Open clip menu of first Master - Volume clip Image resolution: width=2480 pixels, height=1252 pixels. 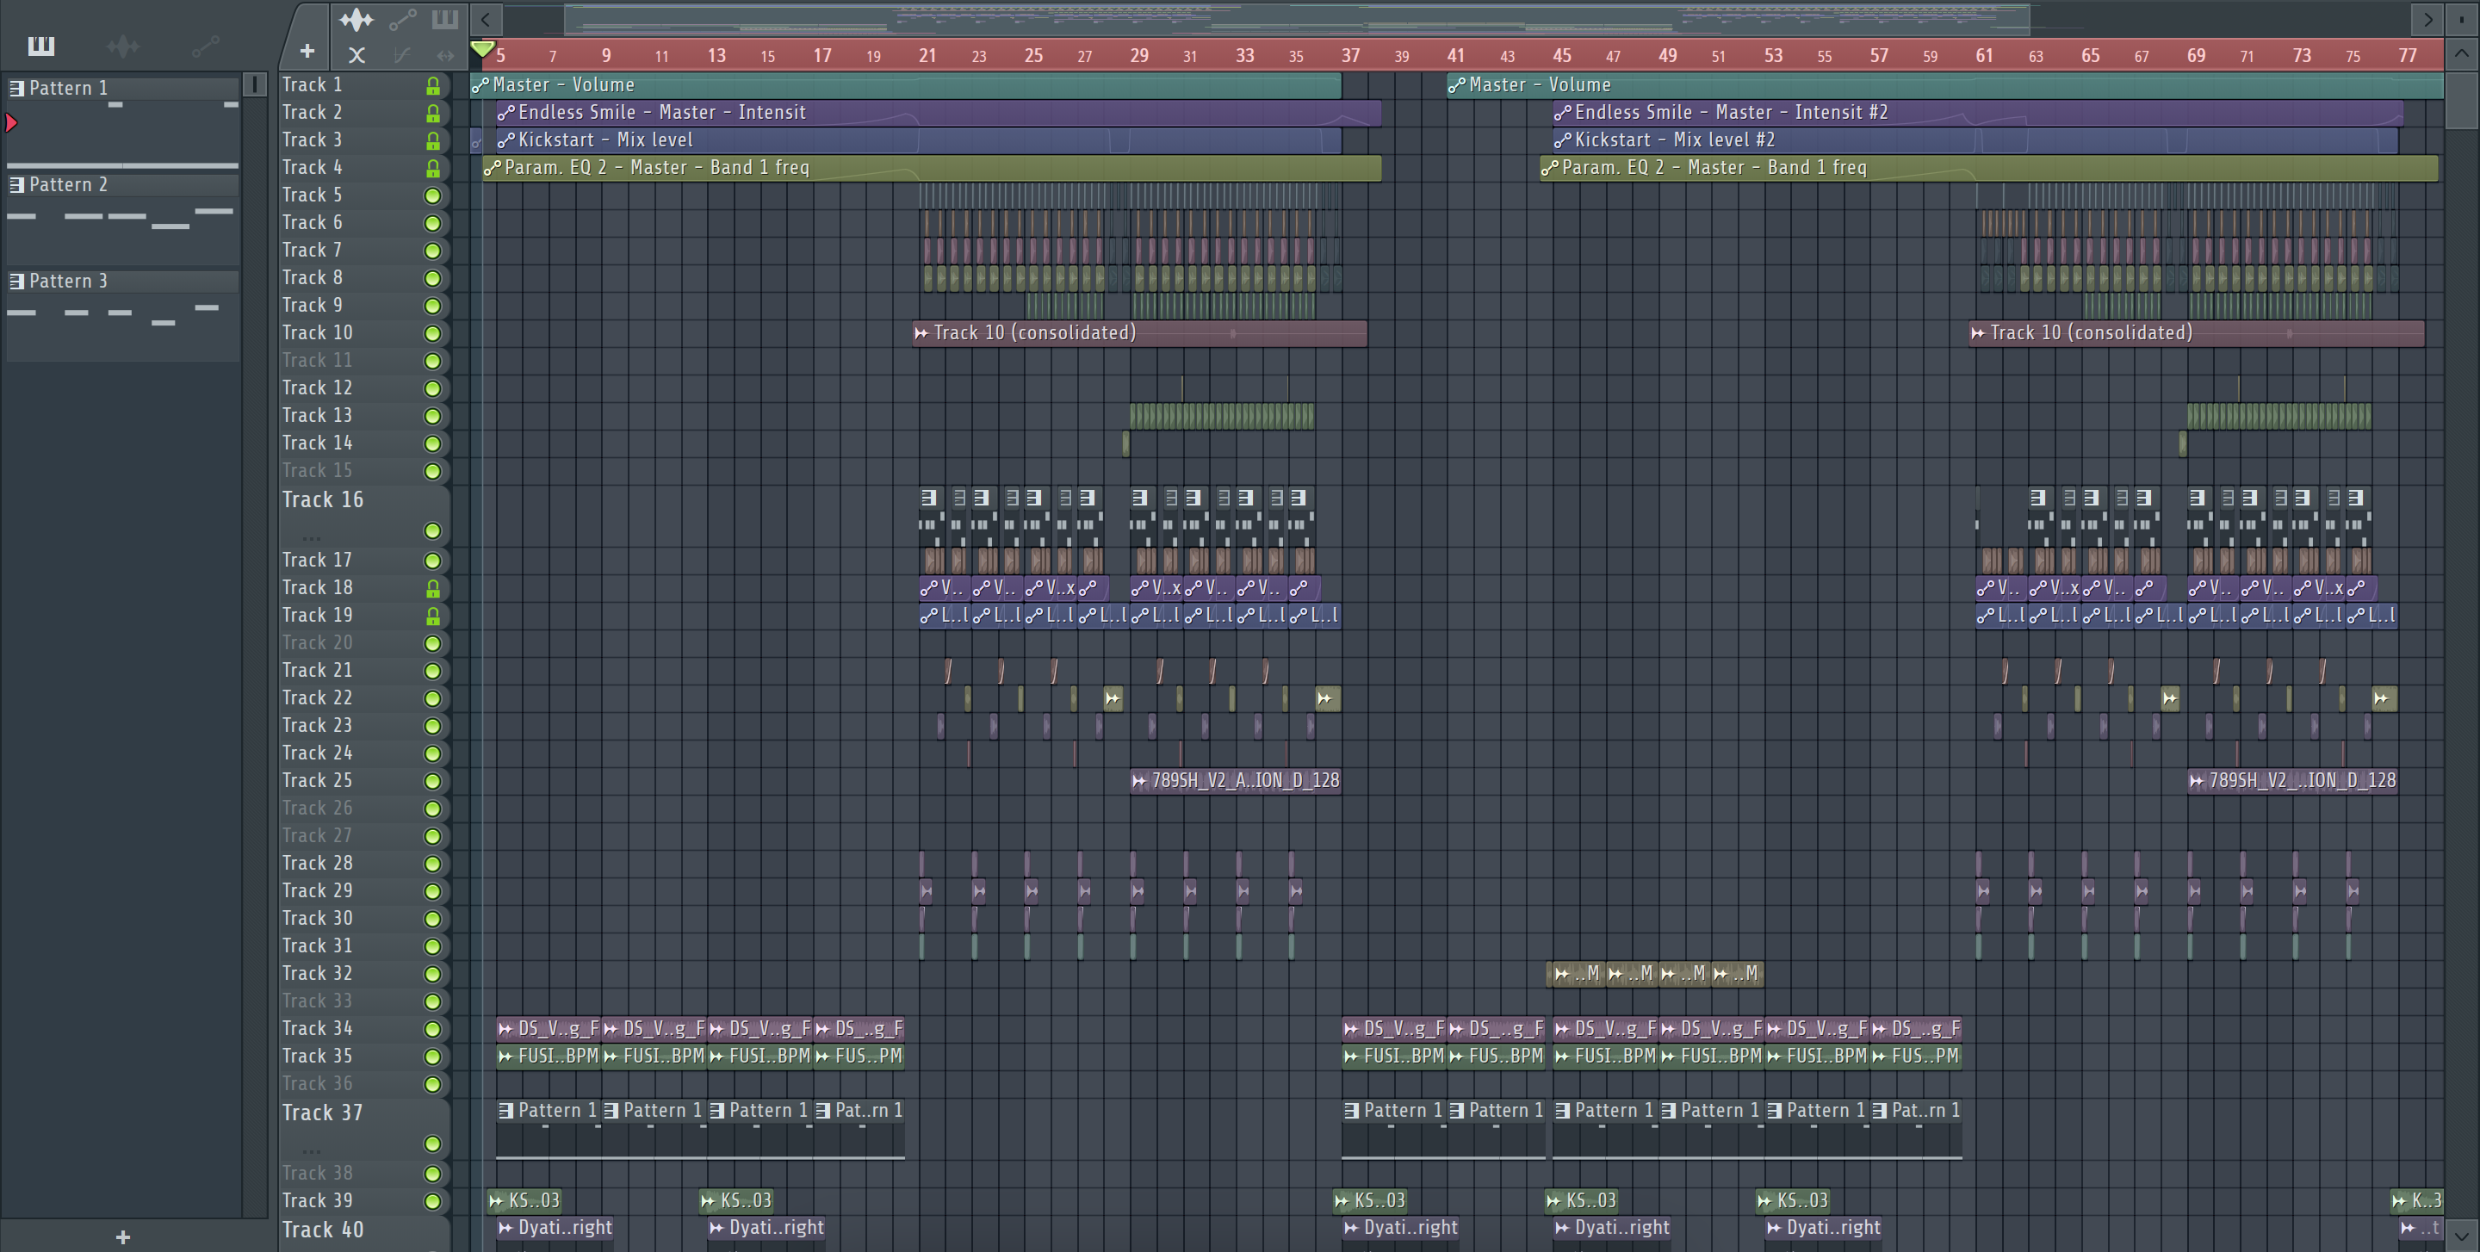point(480,84)
